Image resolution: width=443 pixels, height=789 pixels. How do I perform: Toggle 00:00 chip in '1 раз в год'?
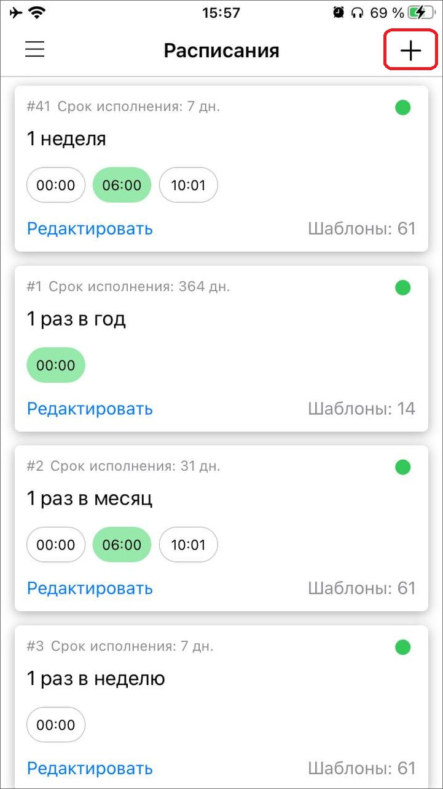56,365
